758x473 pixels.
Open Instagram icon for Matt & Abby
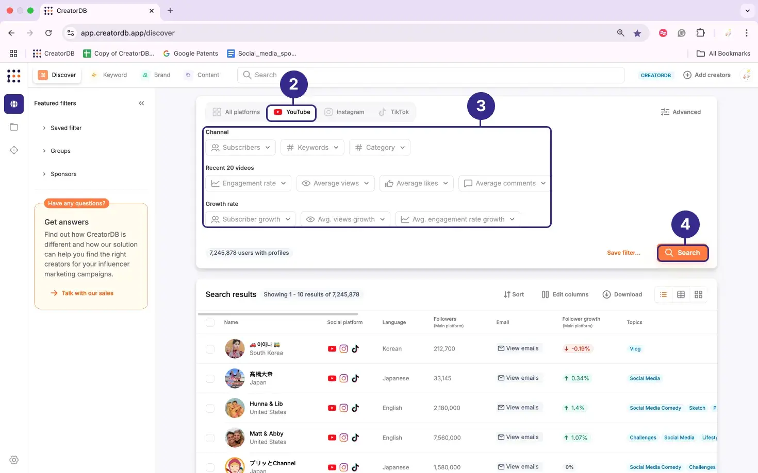click(x=344, y=437)
